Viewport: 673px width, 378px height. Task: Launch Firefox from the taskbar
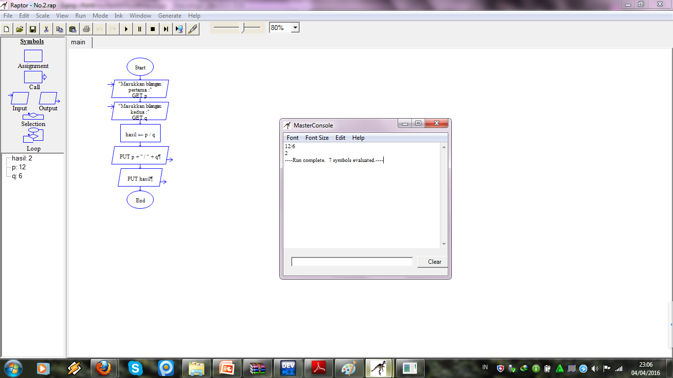pyautogui.click(x=103, y=368)
